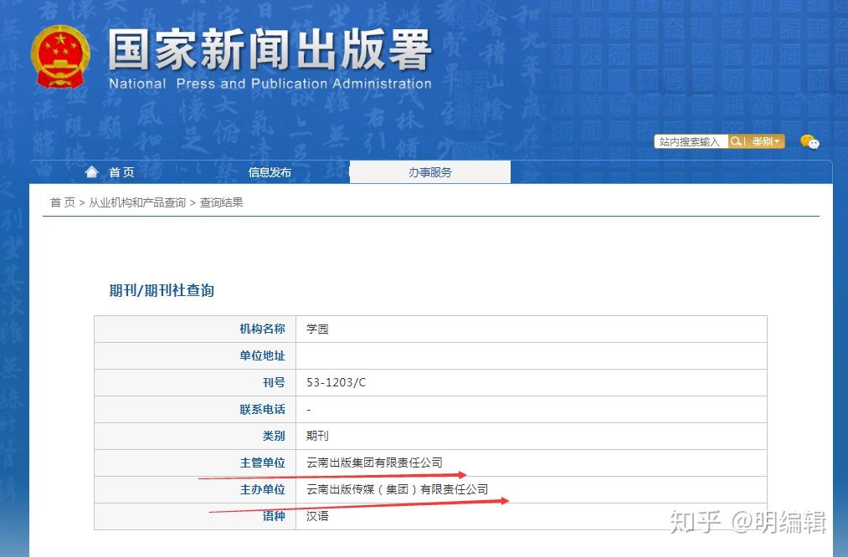Click the 查询结果 breadcrumb text
The height and width of the screenshot is (557, 848).
click(221, 202)
